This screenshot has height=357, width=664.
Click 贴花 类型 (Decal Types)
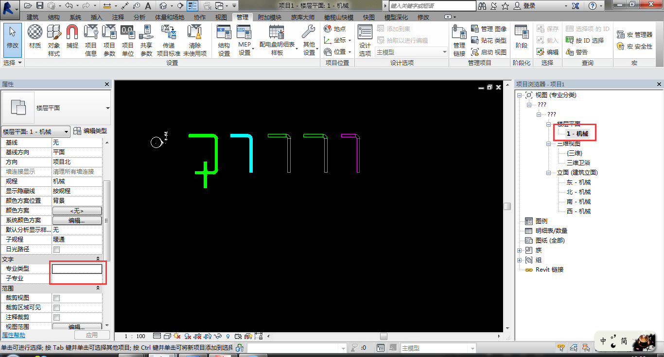pyautogui.click(x=489, y=40)
